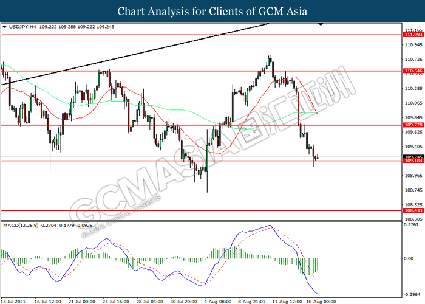The height and width of the screenshot is (304, 425).
Task: Click the dropdown triangle beside USDJPY,H4
Action: pyautogui.click(x=4, y=27)
